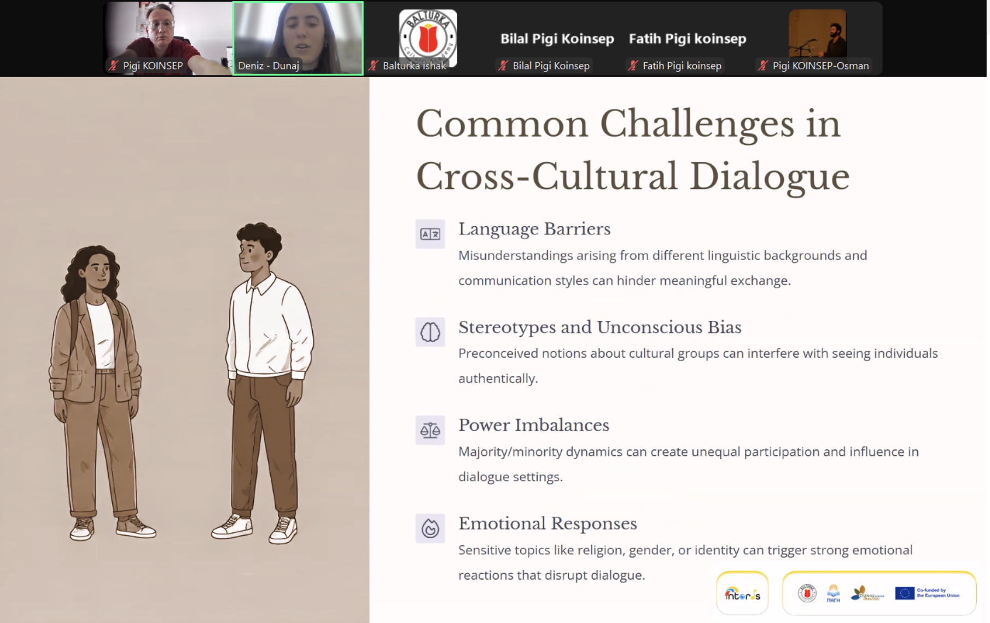Image resolution: width=990 pixels, height=623 pixels.
Task: Click Bilal Pigi Koinsep's muted mic icon
Action: coord(503,66)
